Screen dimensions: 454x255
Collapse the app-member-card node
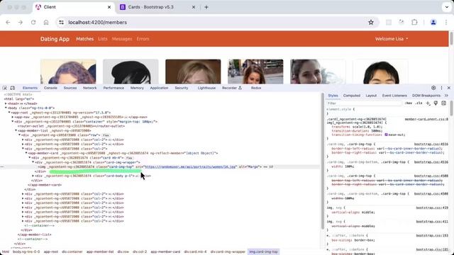(26, 153)
